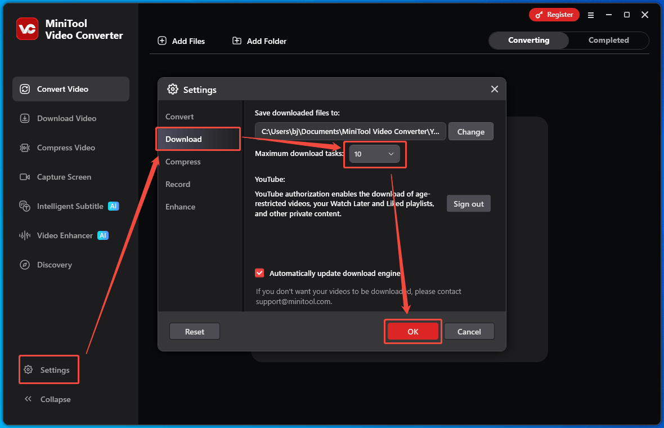Click the Settings label in the sidebar
The width and height of the screenshot is (664, 428).
[55, 369]
